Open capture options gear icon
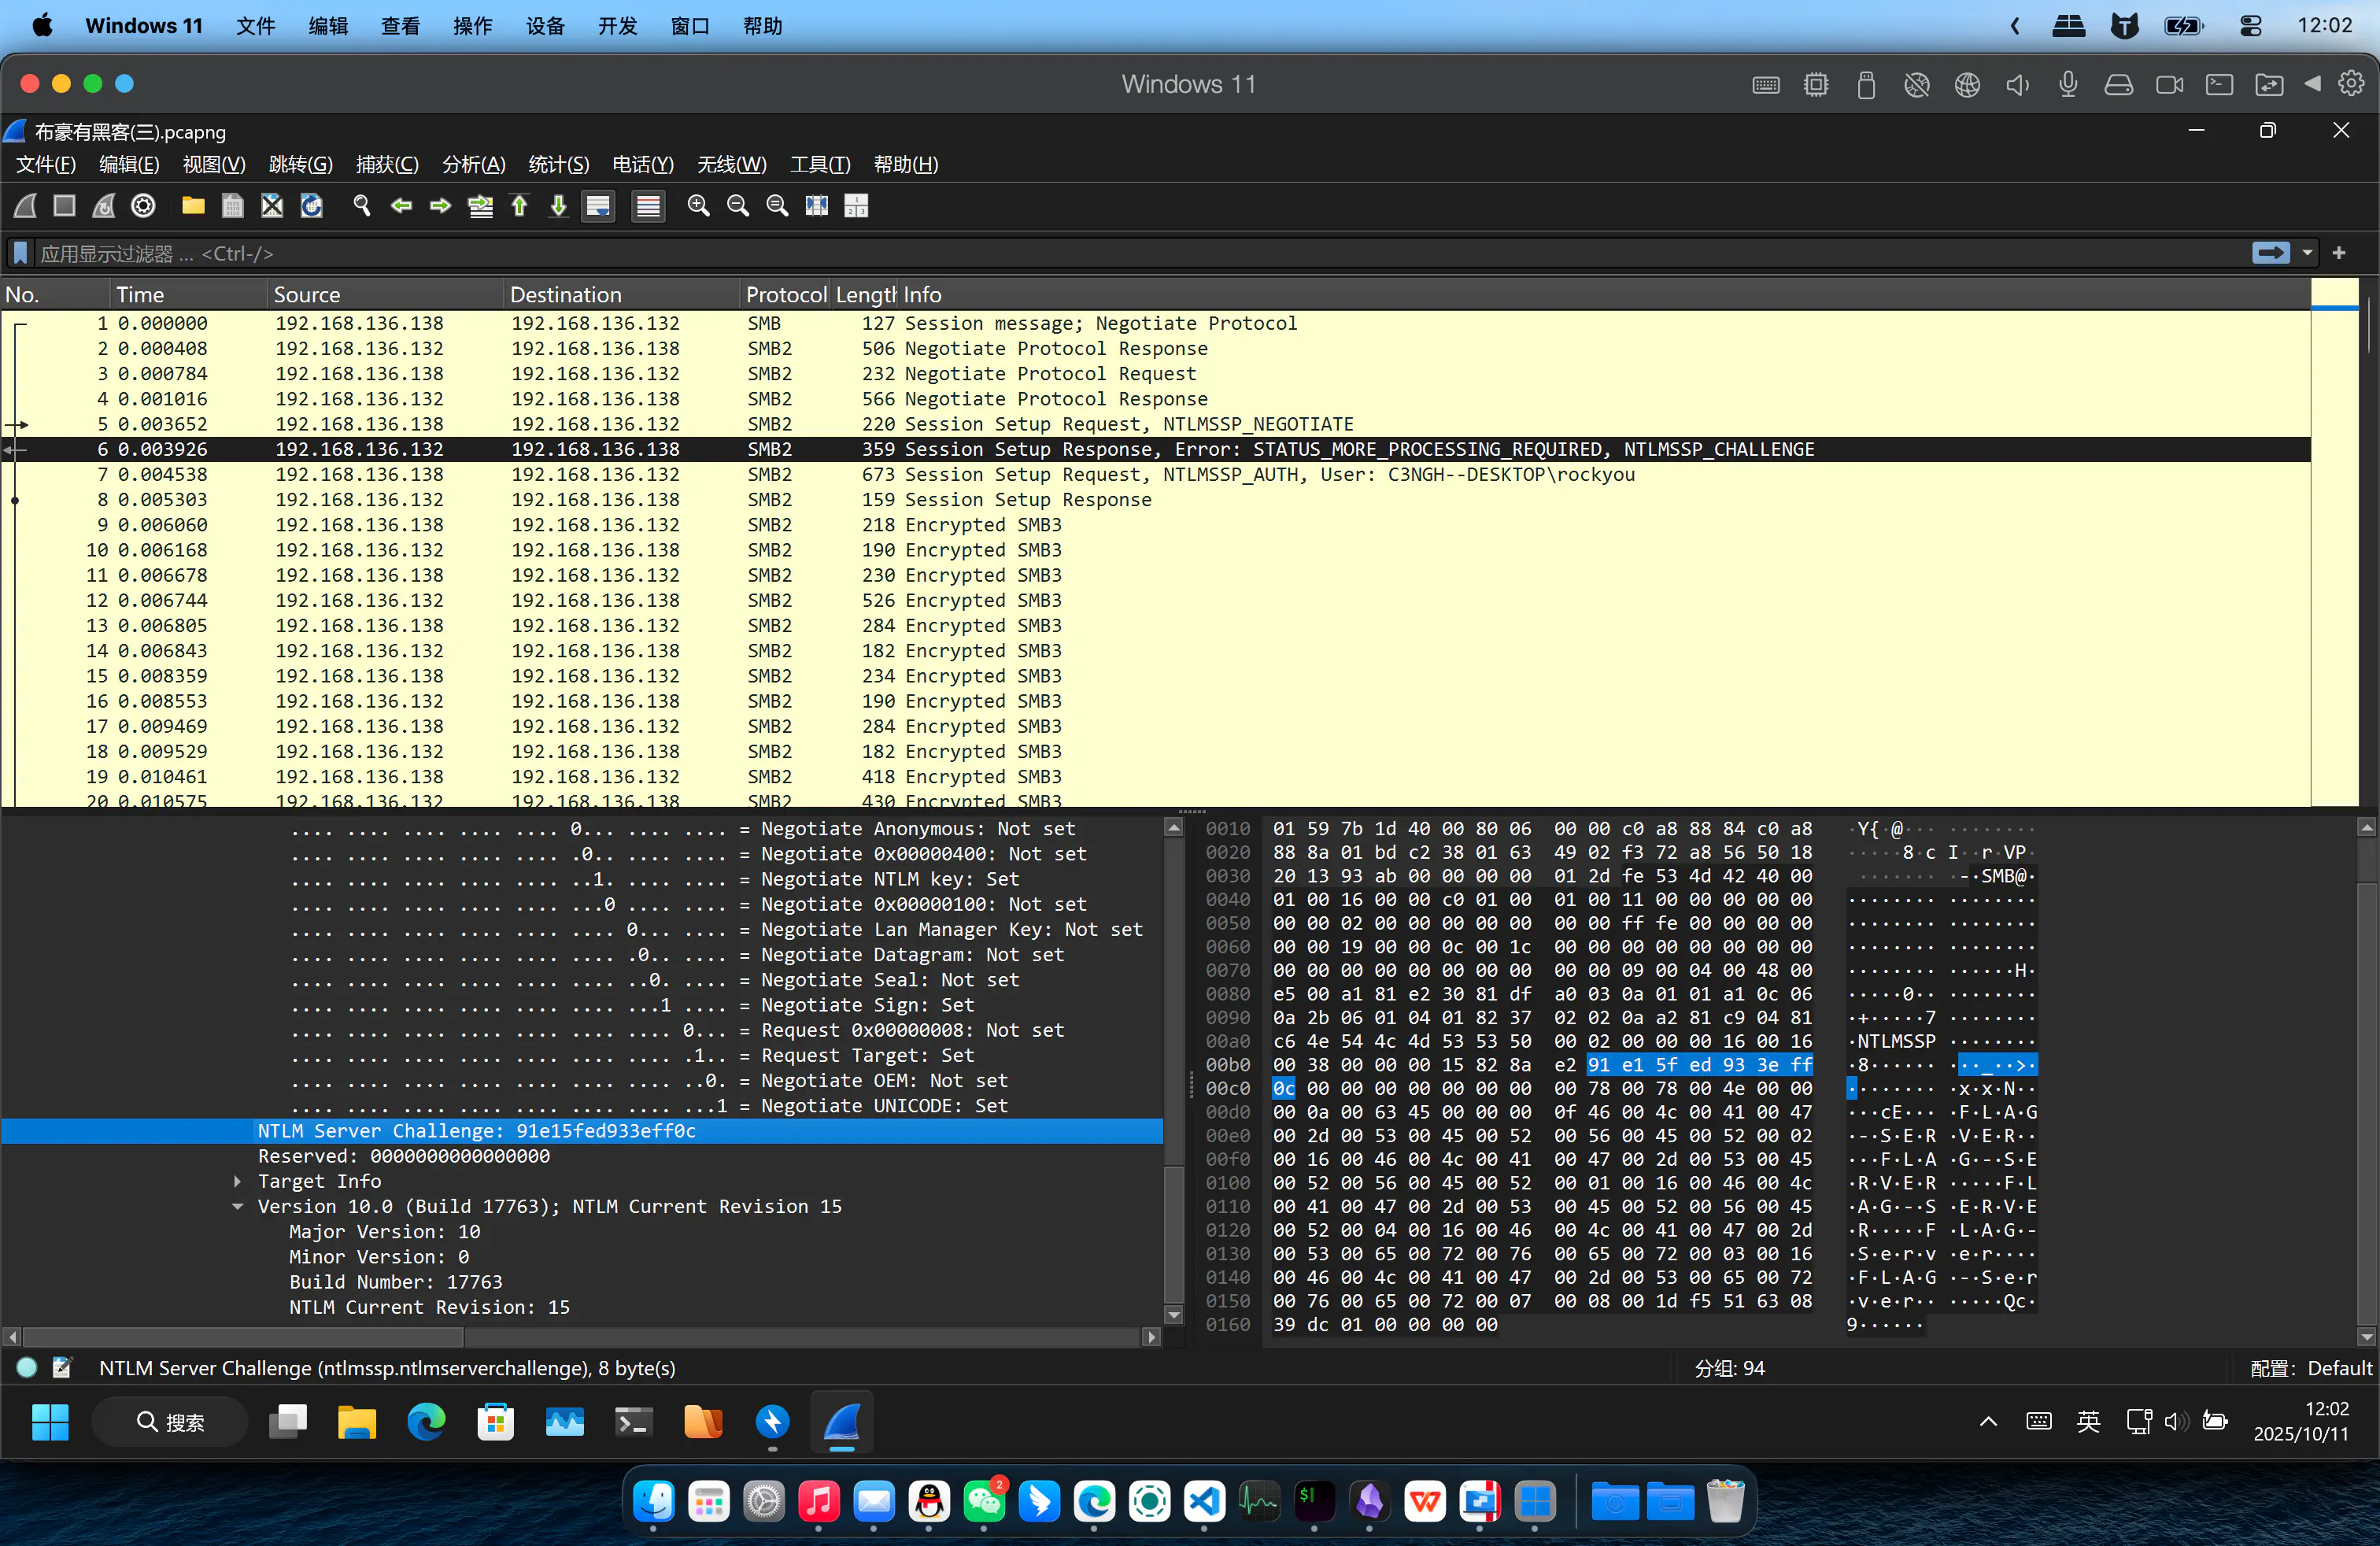The width and height of the screenshot is (2380, 1546). (x=144, y=206)
